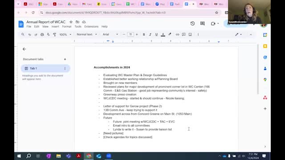This screenshot has width=285, height=160.
Task: Insert an image from the toolbar
Action: (x=190, y=35)
